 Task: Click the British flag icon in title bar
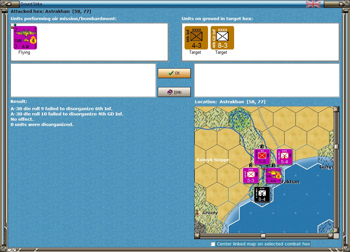pos(313,4)
